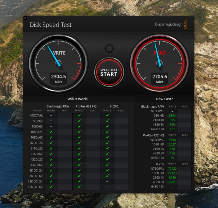Viewport: 218px width, 208px height.
Task: Click Blackmagic RAW write checkmark for 12K DCI 60
Action: tap(51, 187)
